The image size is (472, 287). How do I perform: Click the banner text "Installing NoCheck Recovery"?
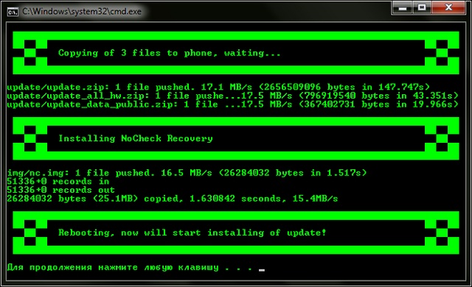click(x=136, y=138)
